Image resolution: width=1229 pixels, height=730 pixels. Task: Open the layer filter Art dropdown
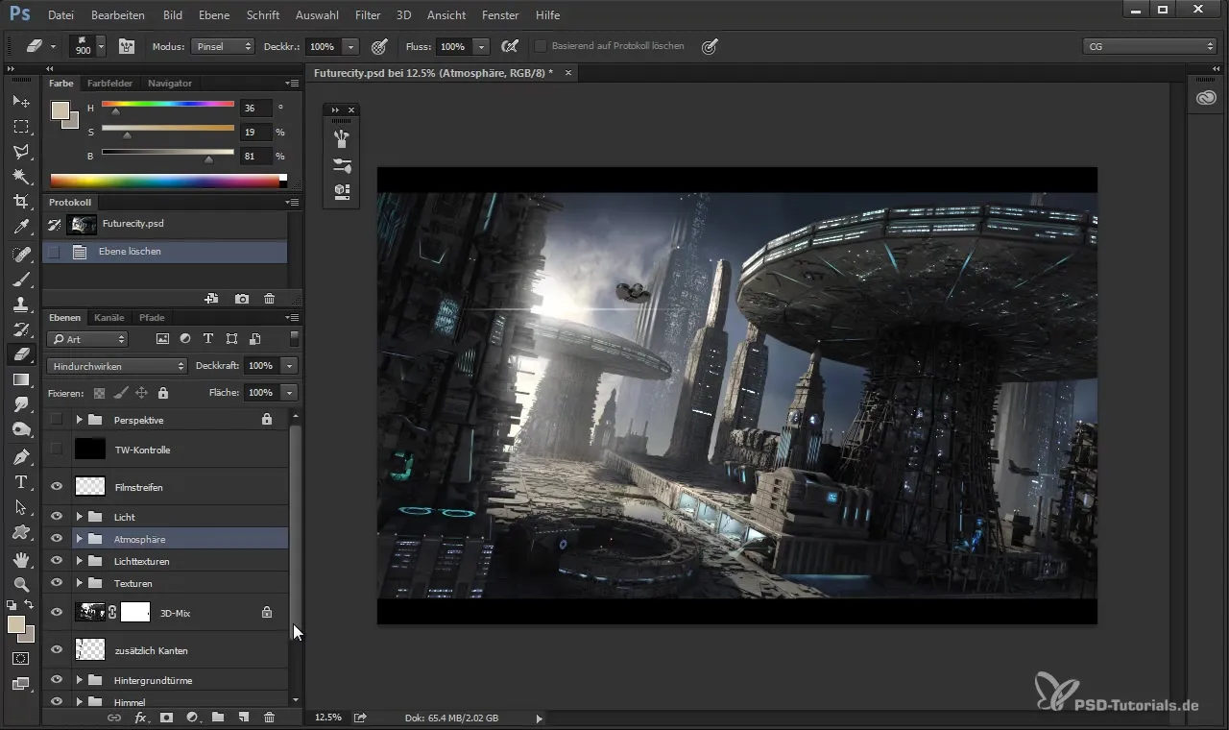(x=87, y=339)
